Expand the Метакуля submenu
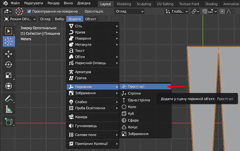The image size is (240, 151). coord(93,45)
